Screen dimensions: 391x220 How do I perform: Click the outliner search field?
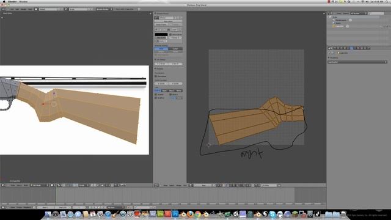tap(376, 13)
